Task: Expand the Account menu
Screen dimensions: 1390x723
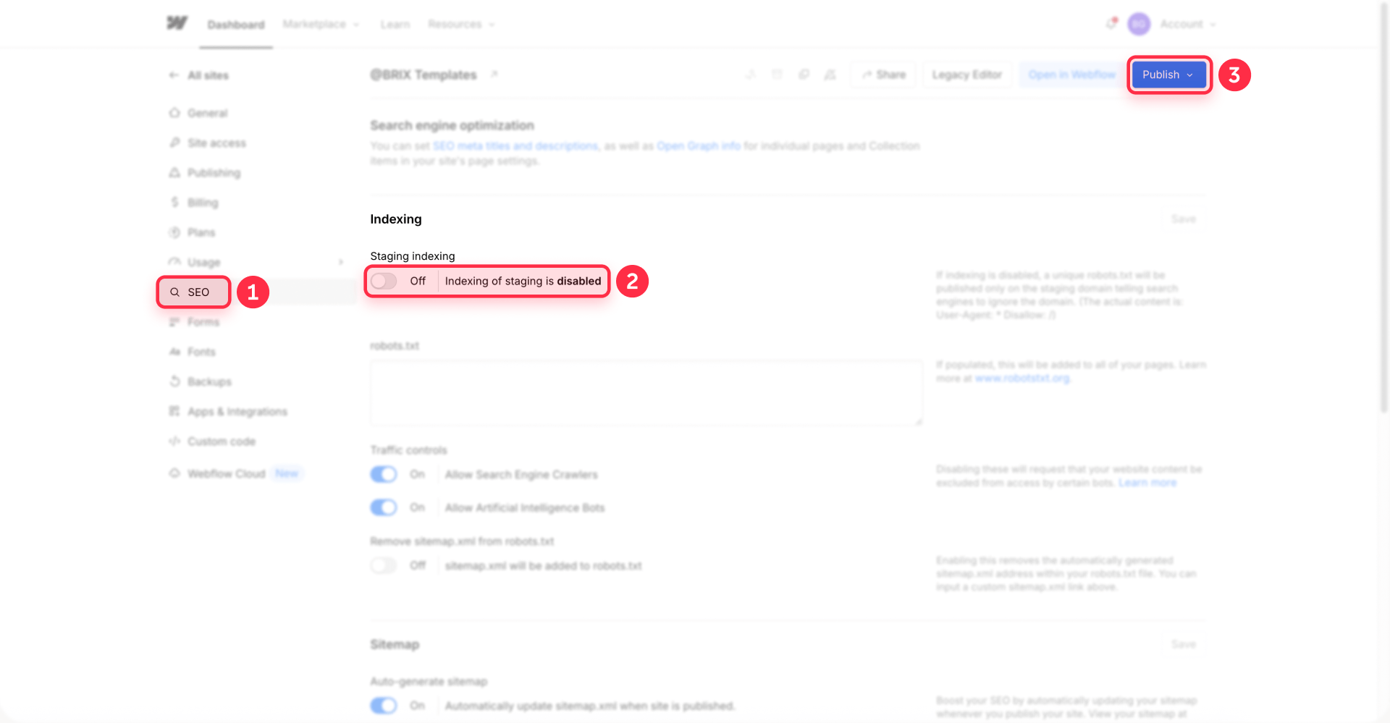Action: 1187,24
